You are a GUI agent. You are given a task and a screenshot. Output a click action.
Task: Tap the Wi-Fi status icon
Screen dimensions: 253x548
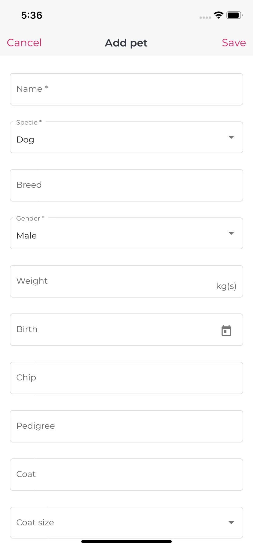(218, 15)
